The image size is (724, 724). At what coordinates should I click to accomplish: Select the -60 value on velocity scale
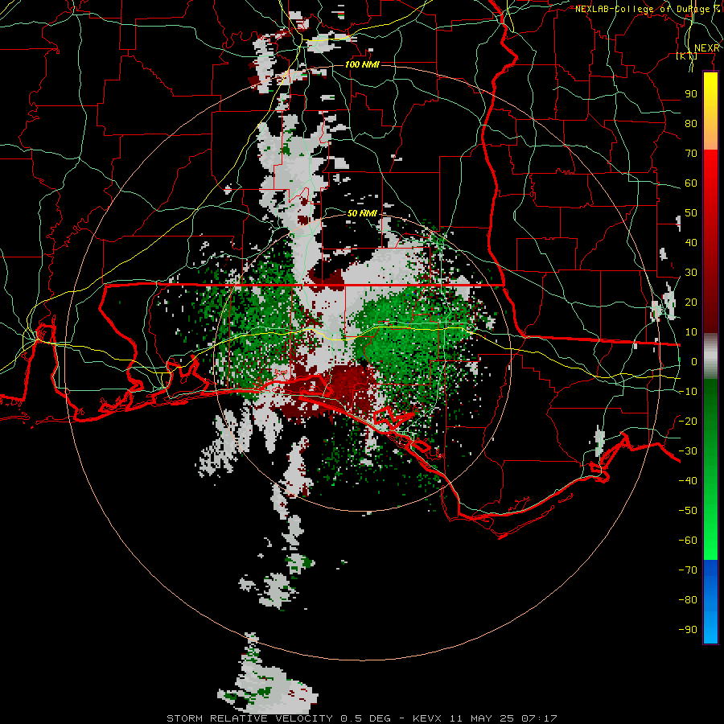click(x=688, y=541)
